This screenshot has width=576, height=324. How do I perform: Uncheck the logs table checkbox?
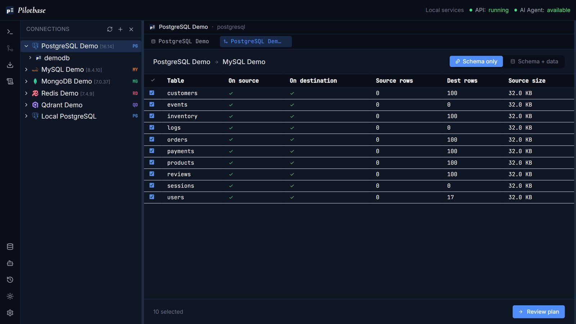(x=152, y=127)
